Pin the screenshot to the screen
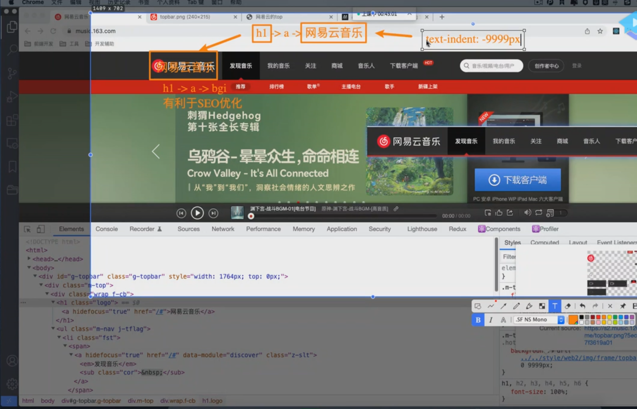Viewport: 637px width, 409px height. click(623, 306)
